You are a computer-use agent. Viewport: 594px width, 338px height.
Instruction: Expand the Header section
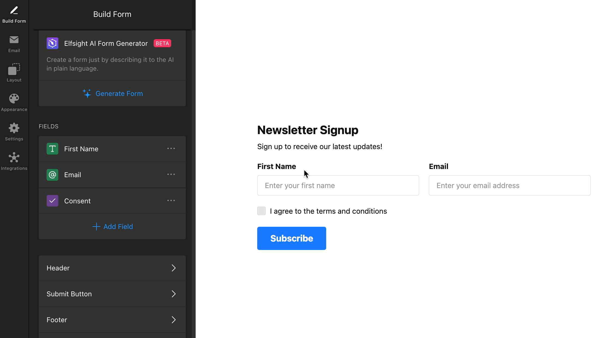pos(112,268)
